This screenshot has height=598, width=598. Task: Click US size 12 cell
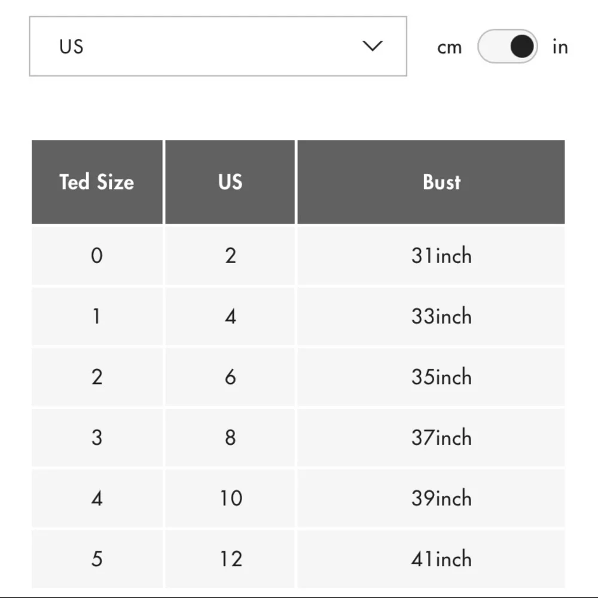(x=230, y=559)
